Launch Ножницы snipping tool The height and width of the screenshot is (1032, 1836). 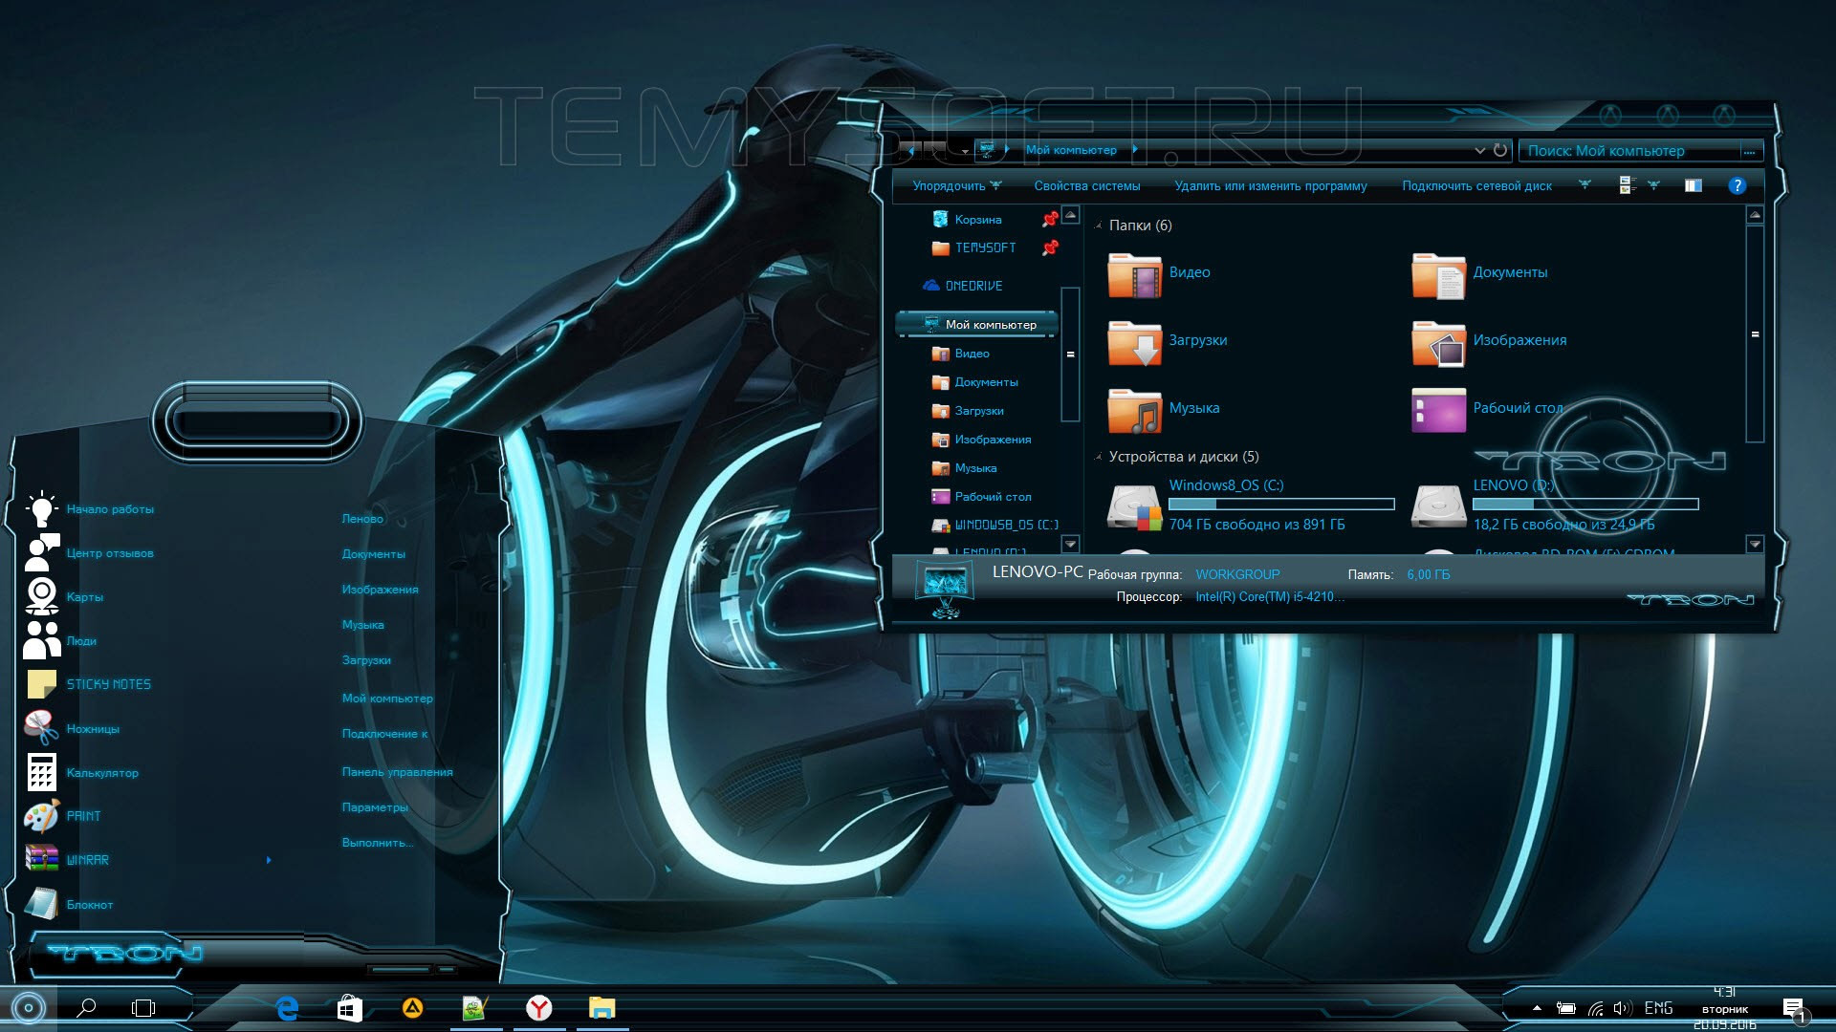point(72,728)
